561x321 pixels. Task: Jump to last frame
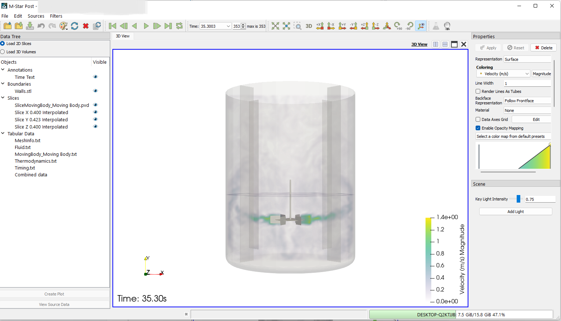click(168, 26)
